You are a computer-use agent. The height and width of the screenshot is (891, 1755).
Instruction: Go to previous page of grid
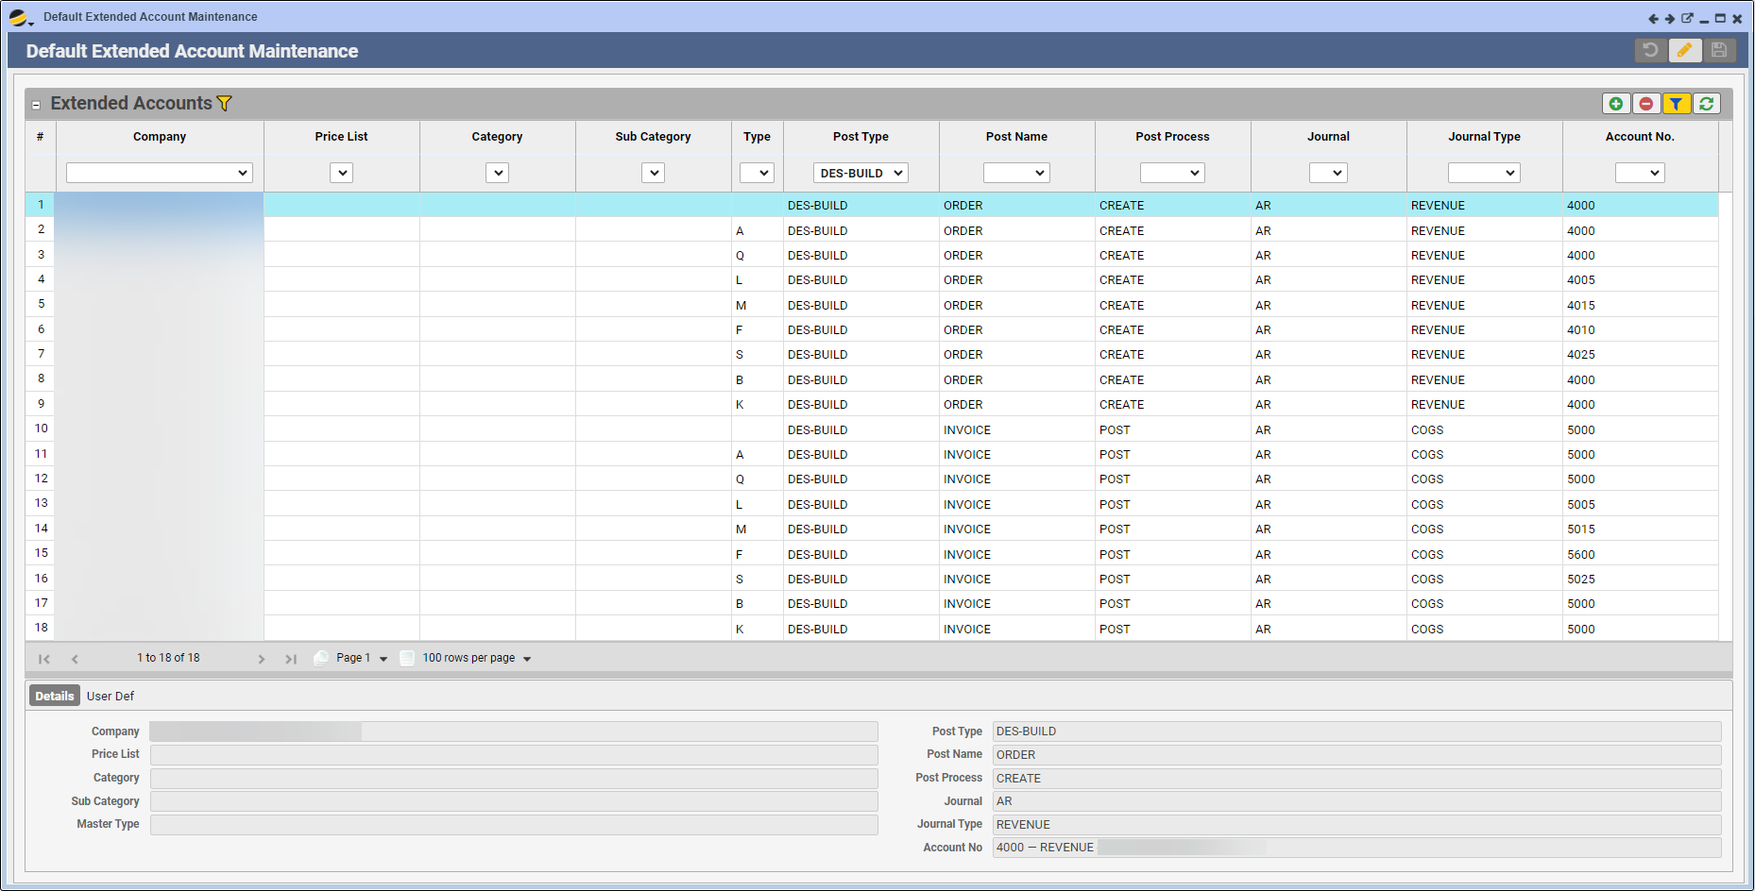click(x=75, y=659)
